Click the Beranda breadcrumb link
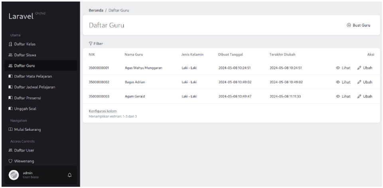Viewport: 383px width, 188px height. tap(96, 10)
